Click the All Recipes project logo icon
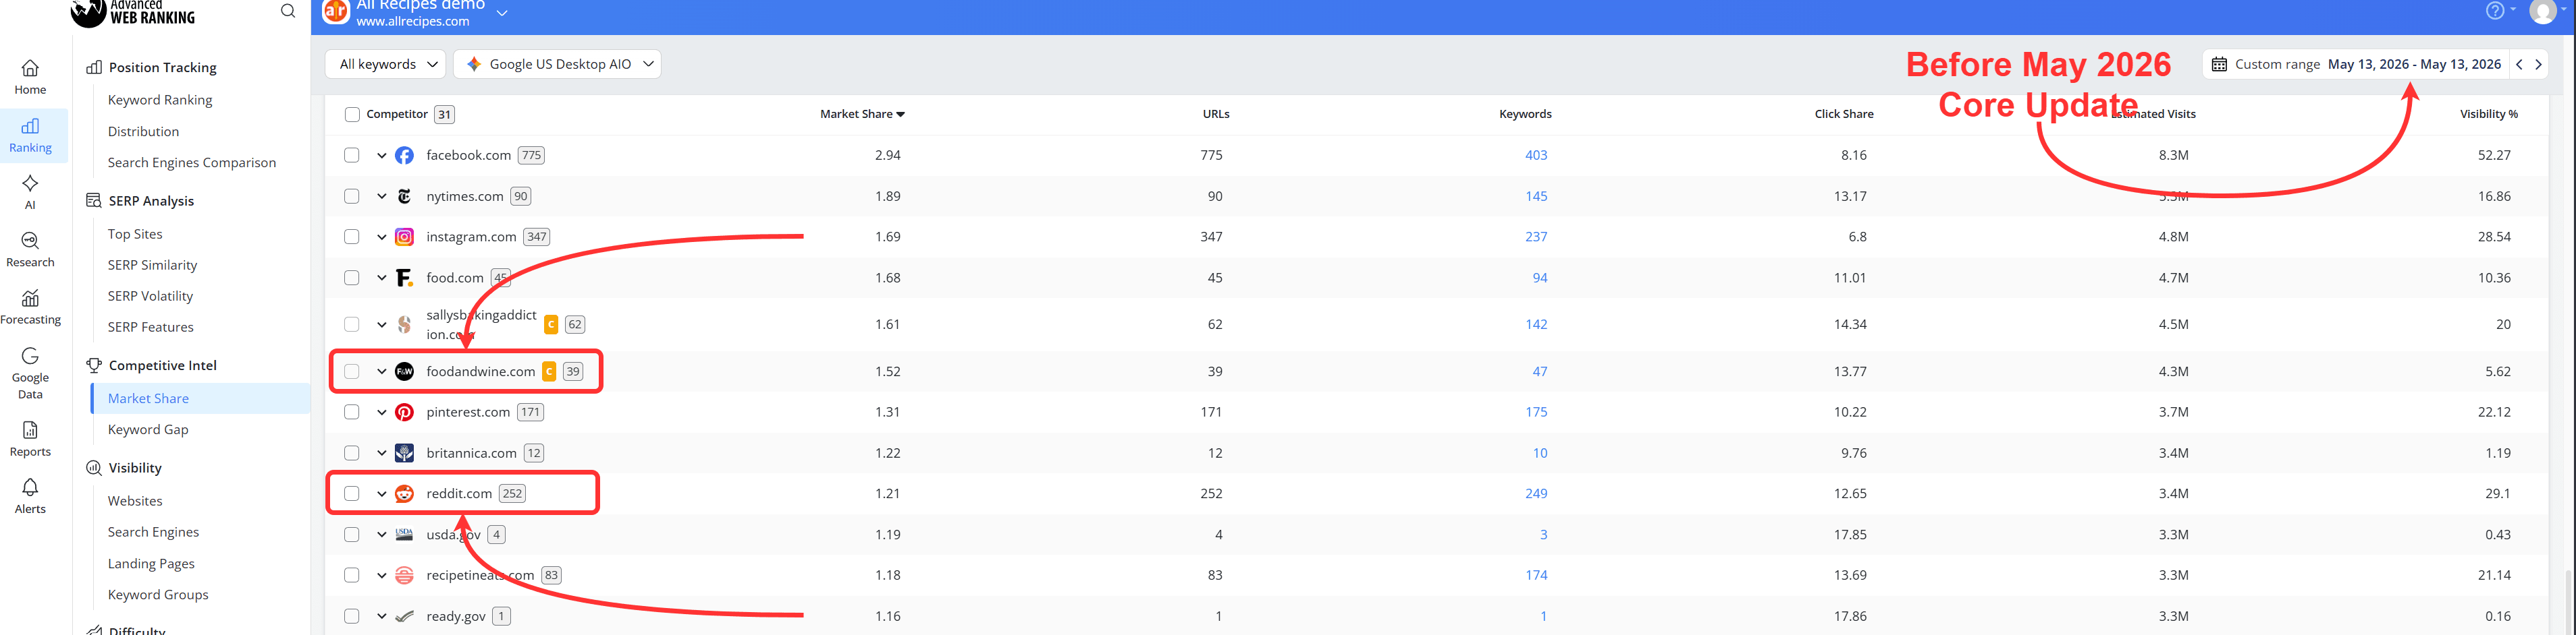Image resolution: width=2576 pixels, height=635 pixels. click(336, 11)
